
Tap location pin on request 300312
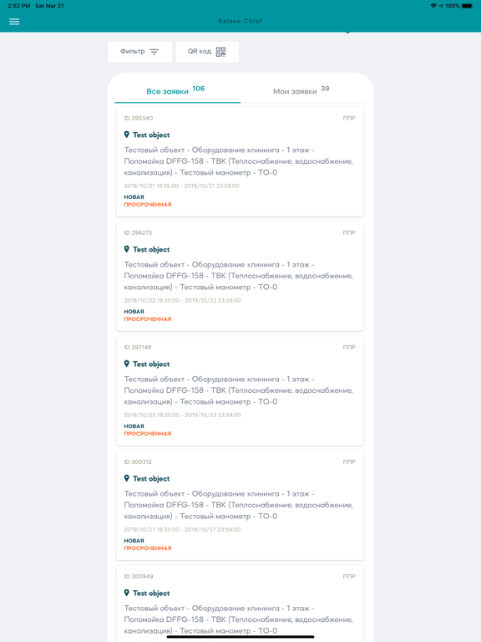(x=127, y=478)
